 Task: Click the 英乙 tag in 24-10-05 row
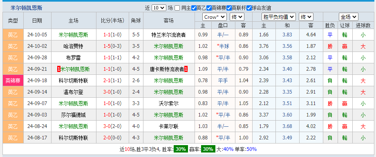point(13,35)
